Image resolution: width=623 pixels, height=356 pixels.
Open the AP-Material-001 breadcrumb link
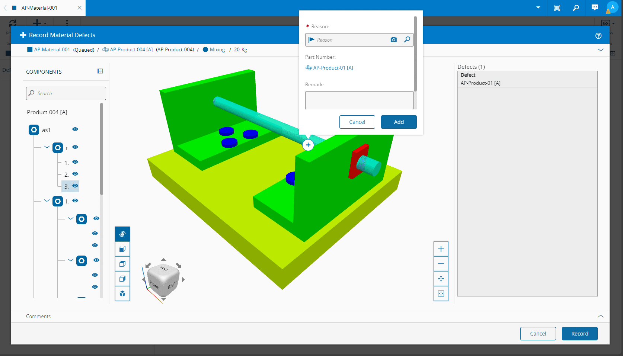pyautogui.click(x=52, y=49)
